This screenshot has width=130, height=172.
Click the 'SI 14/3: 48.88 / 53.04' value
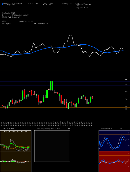[20, 15]
